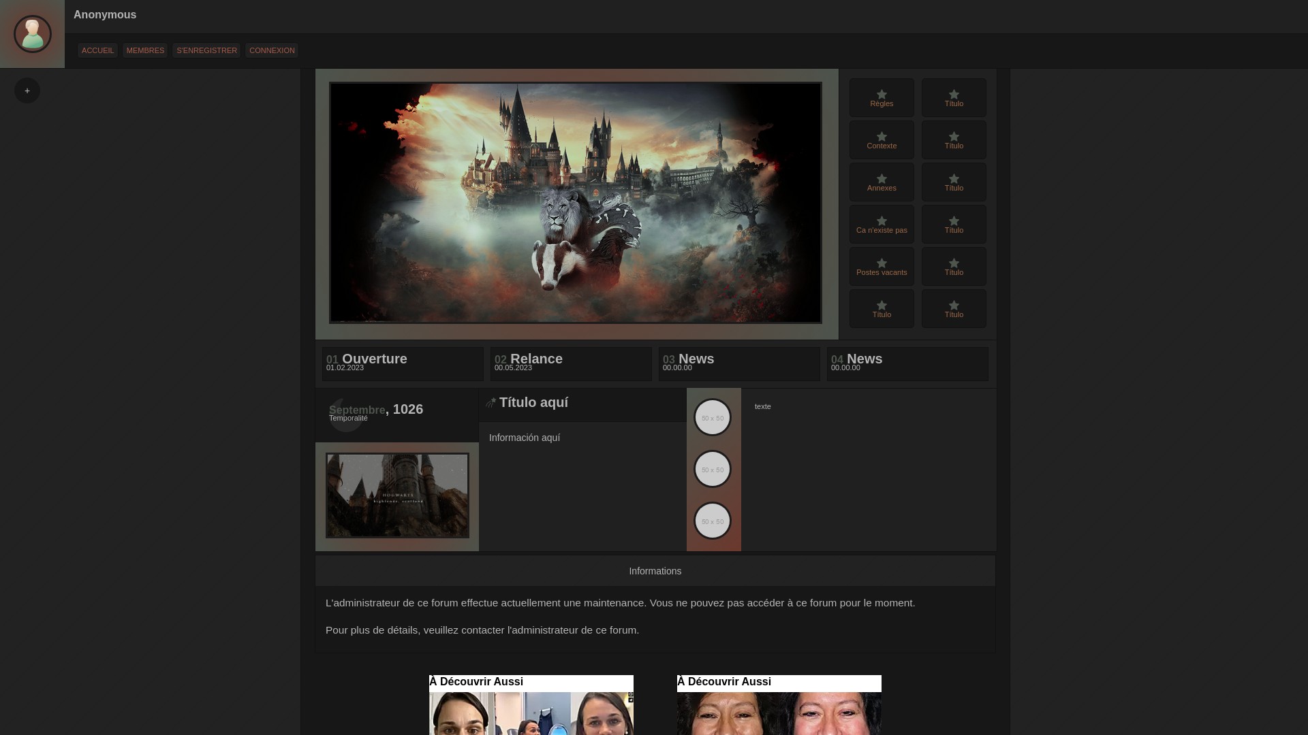Select the 03 News tab
Viewport: 1308px width, 735px height.
point(739,363)
